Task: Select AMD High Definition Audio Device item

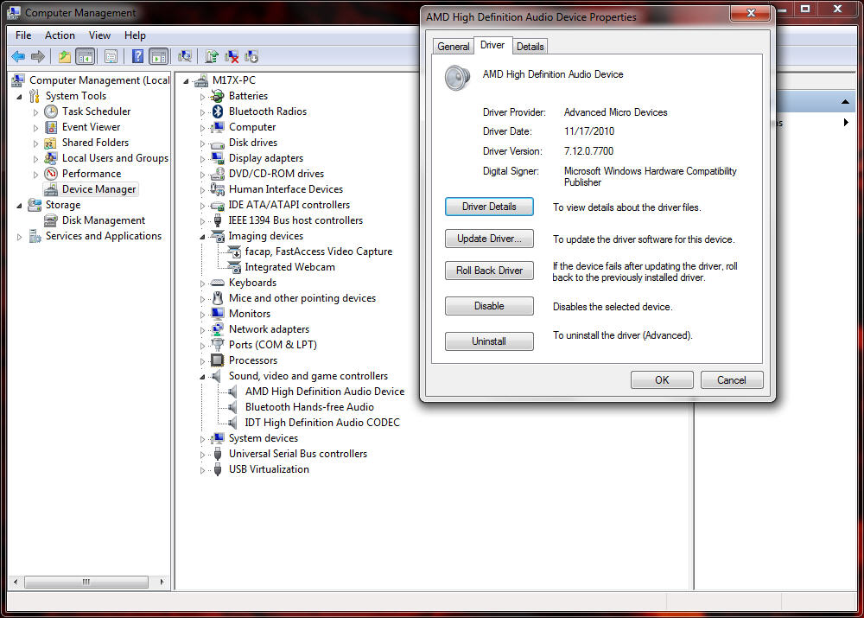Action: [325, 392]
